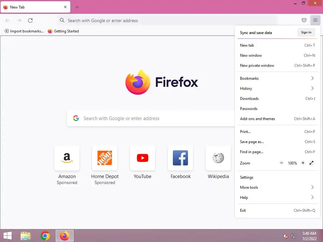Reload the current page
Image resolution: width=323 pixels, height=242 pixels.
pos(30,20)
